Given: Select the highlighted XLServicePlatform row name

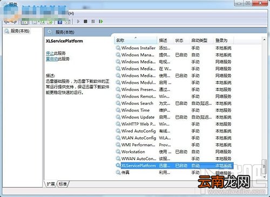Looking at the screenshot, I should (x=139, y=165).
